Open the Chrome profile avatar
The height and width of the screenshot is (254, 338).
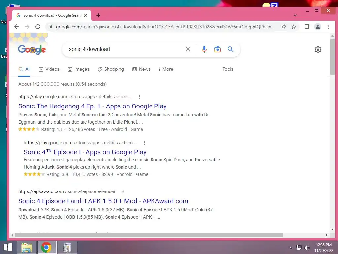tap(318, 27)
